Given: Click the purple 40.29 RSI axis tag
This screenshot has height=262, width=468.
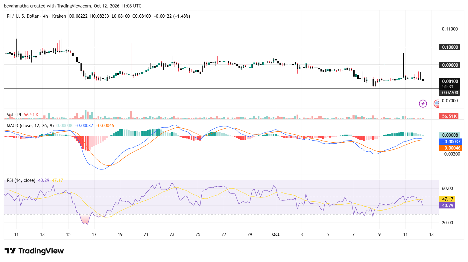Looking at the screenshot, I should click(447, 205).
